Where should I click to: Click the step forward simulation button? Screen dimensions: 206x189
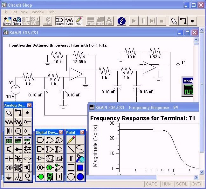[152, 21]
